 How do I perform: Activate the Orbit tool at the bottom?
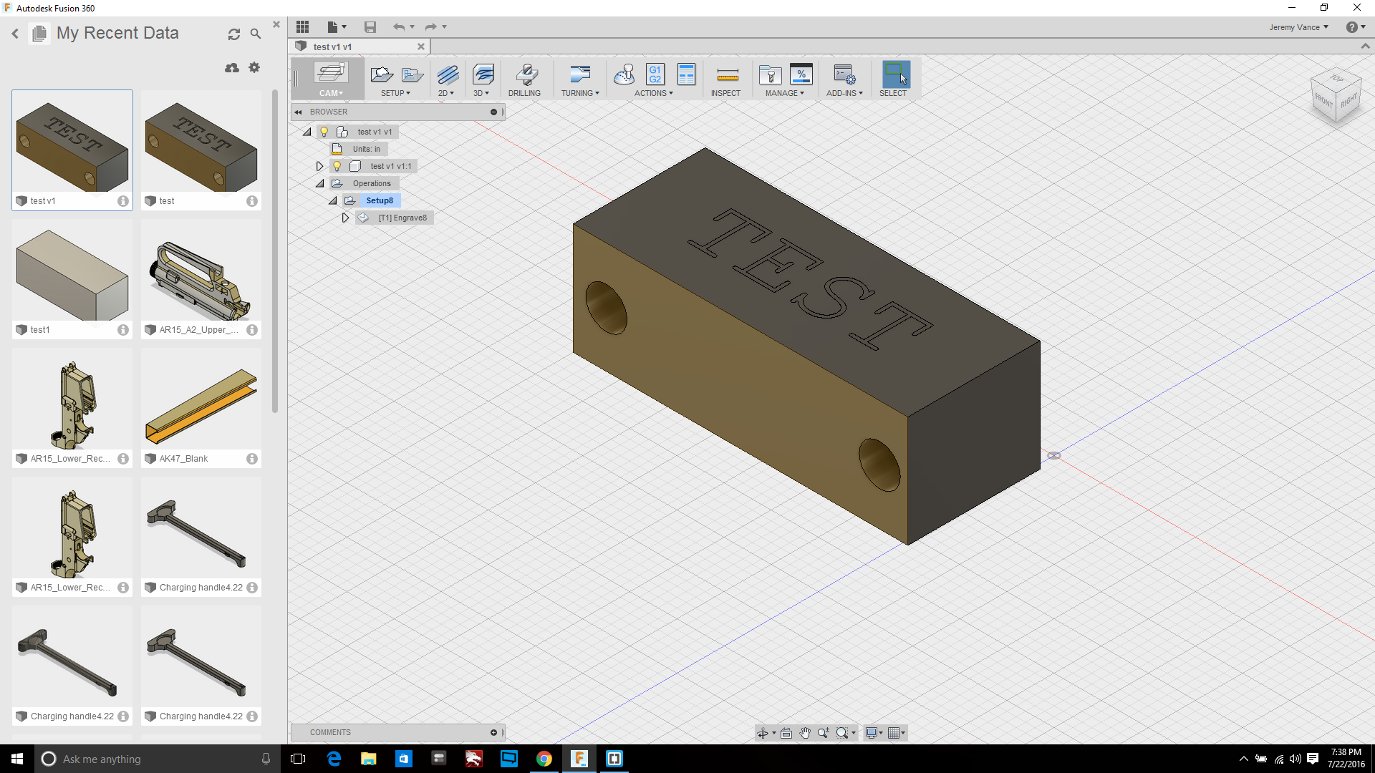pyautogui.click(x=763, y=732)
